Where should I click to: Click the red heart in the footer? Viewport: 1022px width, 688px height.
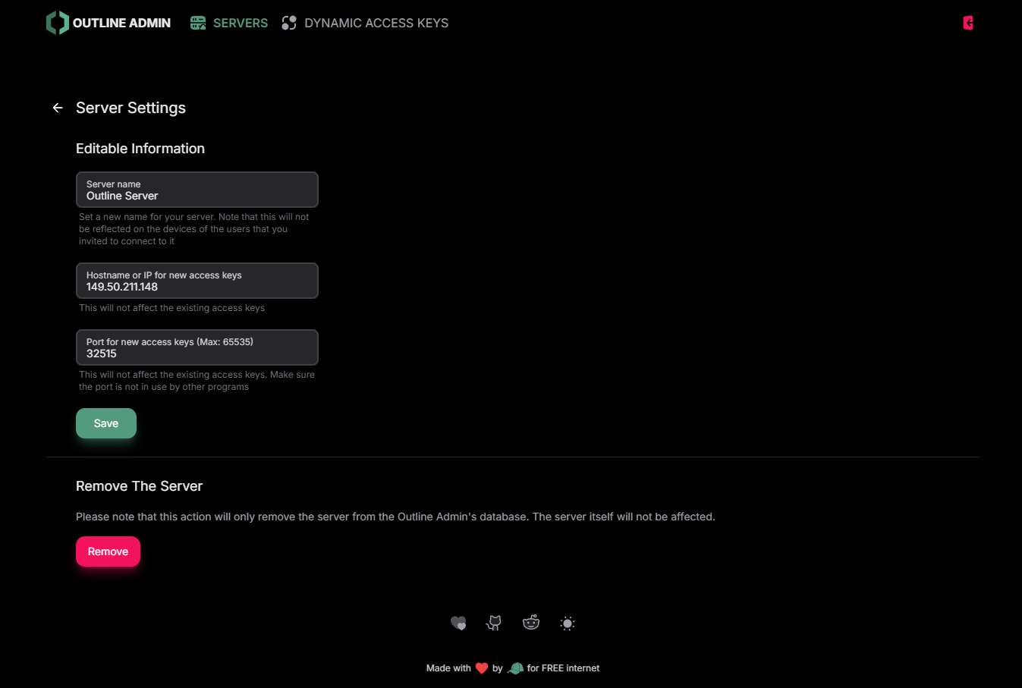pos(482,668)
